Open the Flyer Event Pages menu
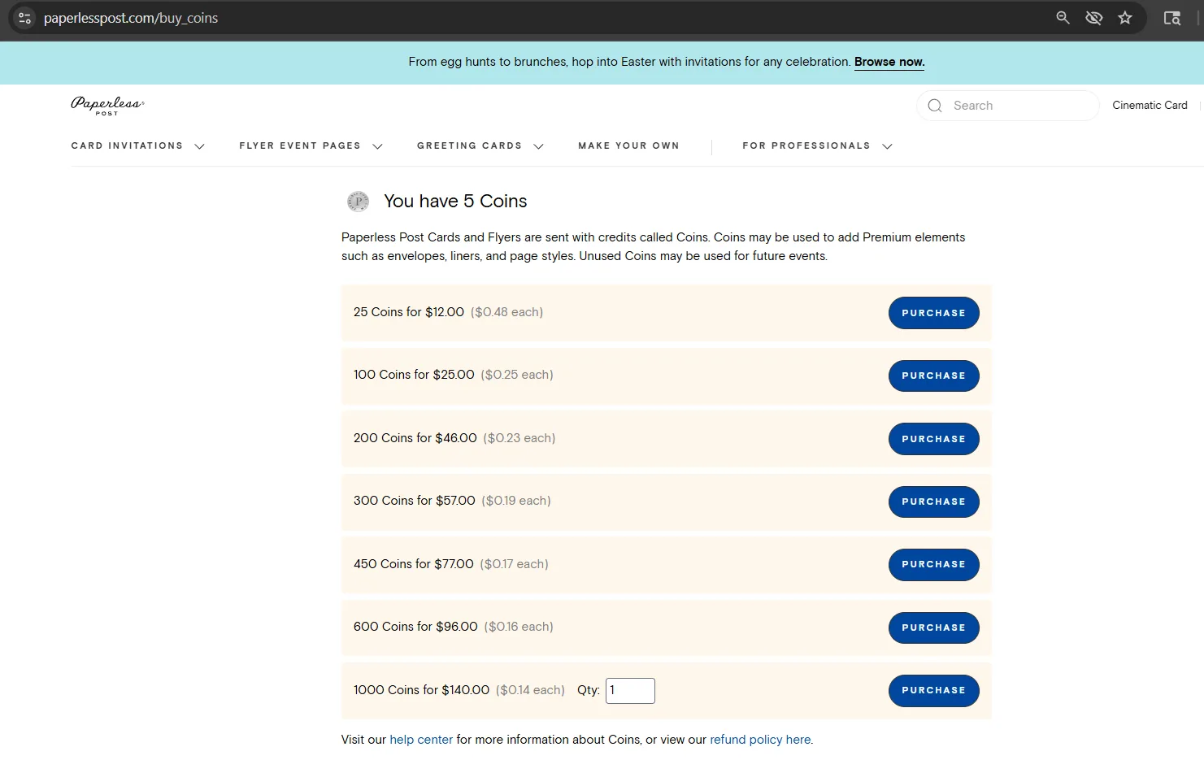The height and width of the screenshot is (760, 1204). click(300, 145)
